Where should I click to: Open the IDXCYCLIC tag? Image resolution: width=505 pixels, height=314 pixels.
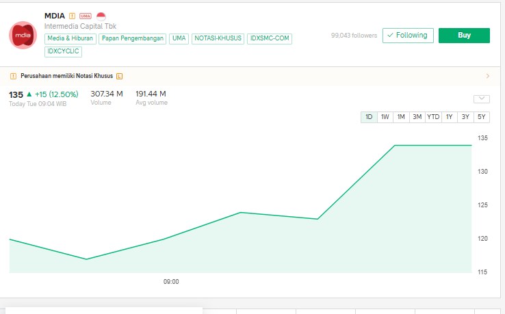pos(63,51)
